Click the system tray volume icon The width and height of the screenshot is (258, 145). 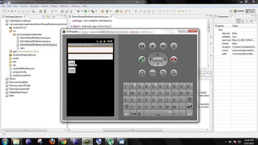pyautogui.click(x=230, y=142)
